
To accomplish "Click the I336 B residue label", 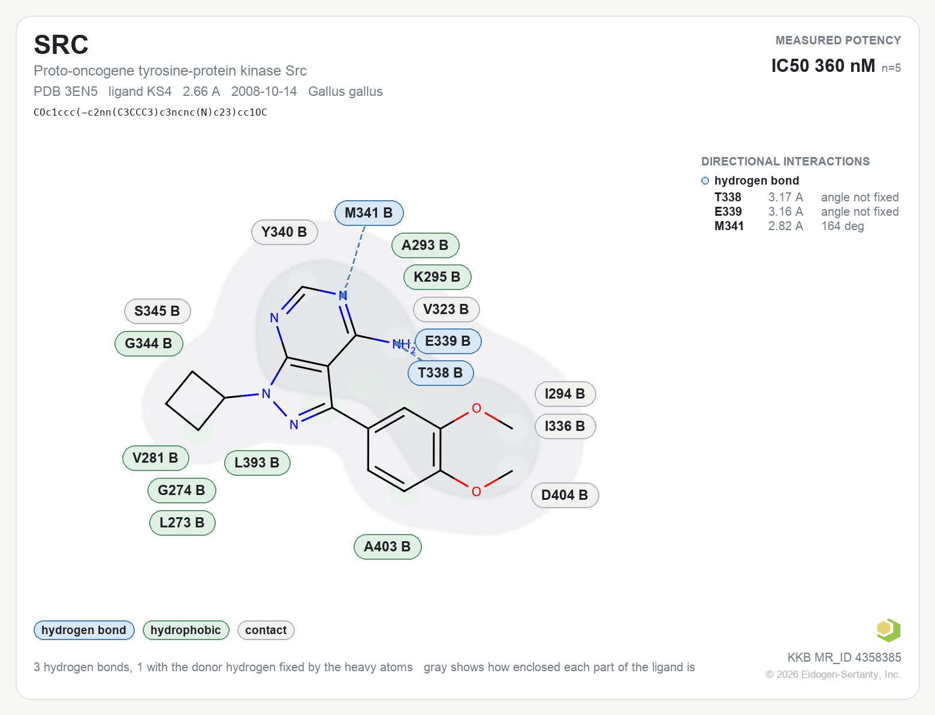I will (x=565, y=426).
